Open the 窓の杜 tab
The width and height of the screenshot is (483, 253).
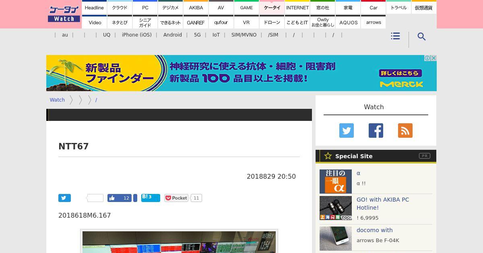pos(323,8)
